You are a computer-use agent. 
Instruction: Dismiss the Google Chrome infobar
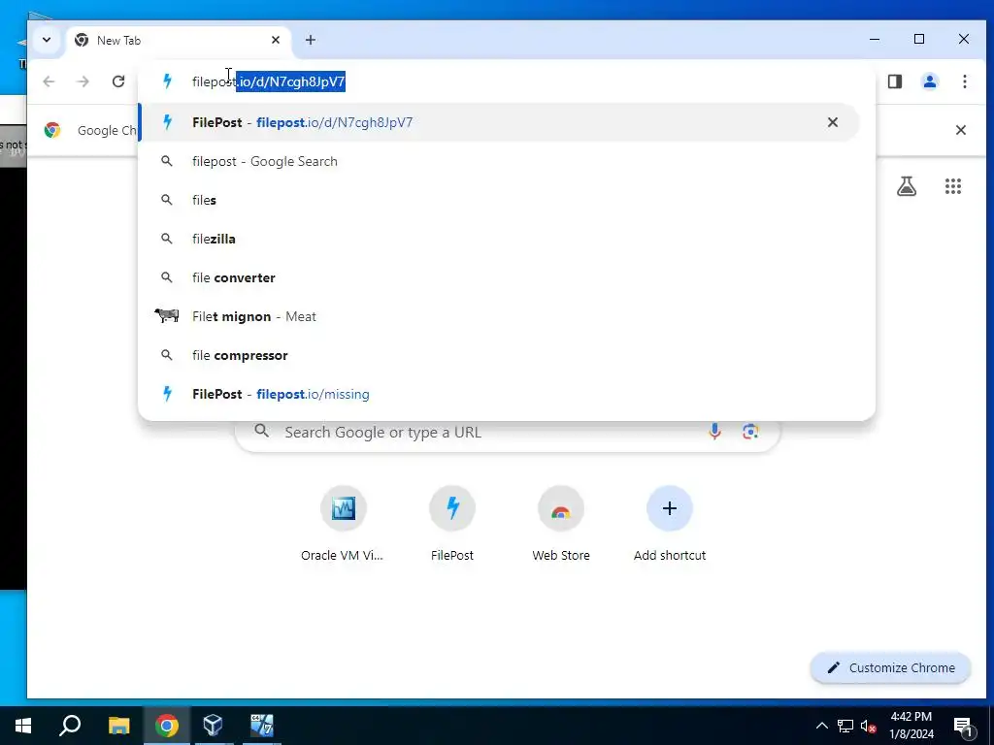960,130
